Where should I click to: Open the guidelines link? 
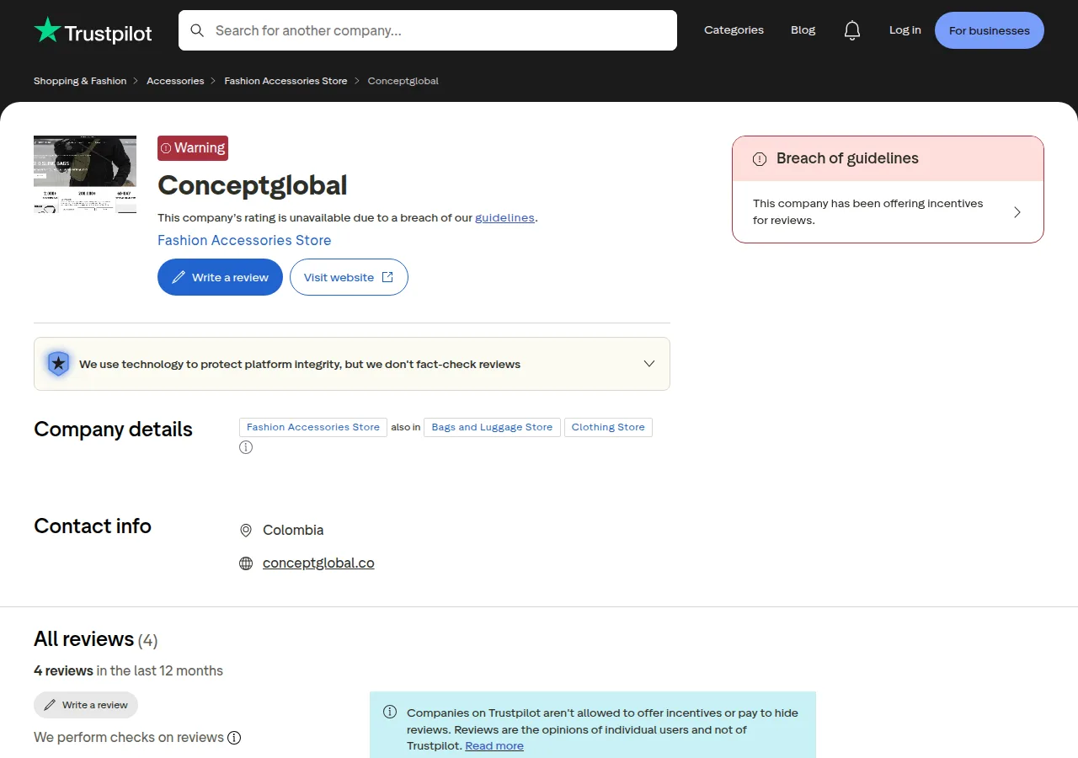coord(504,217)
